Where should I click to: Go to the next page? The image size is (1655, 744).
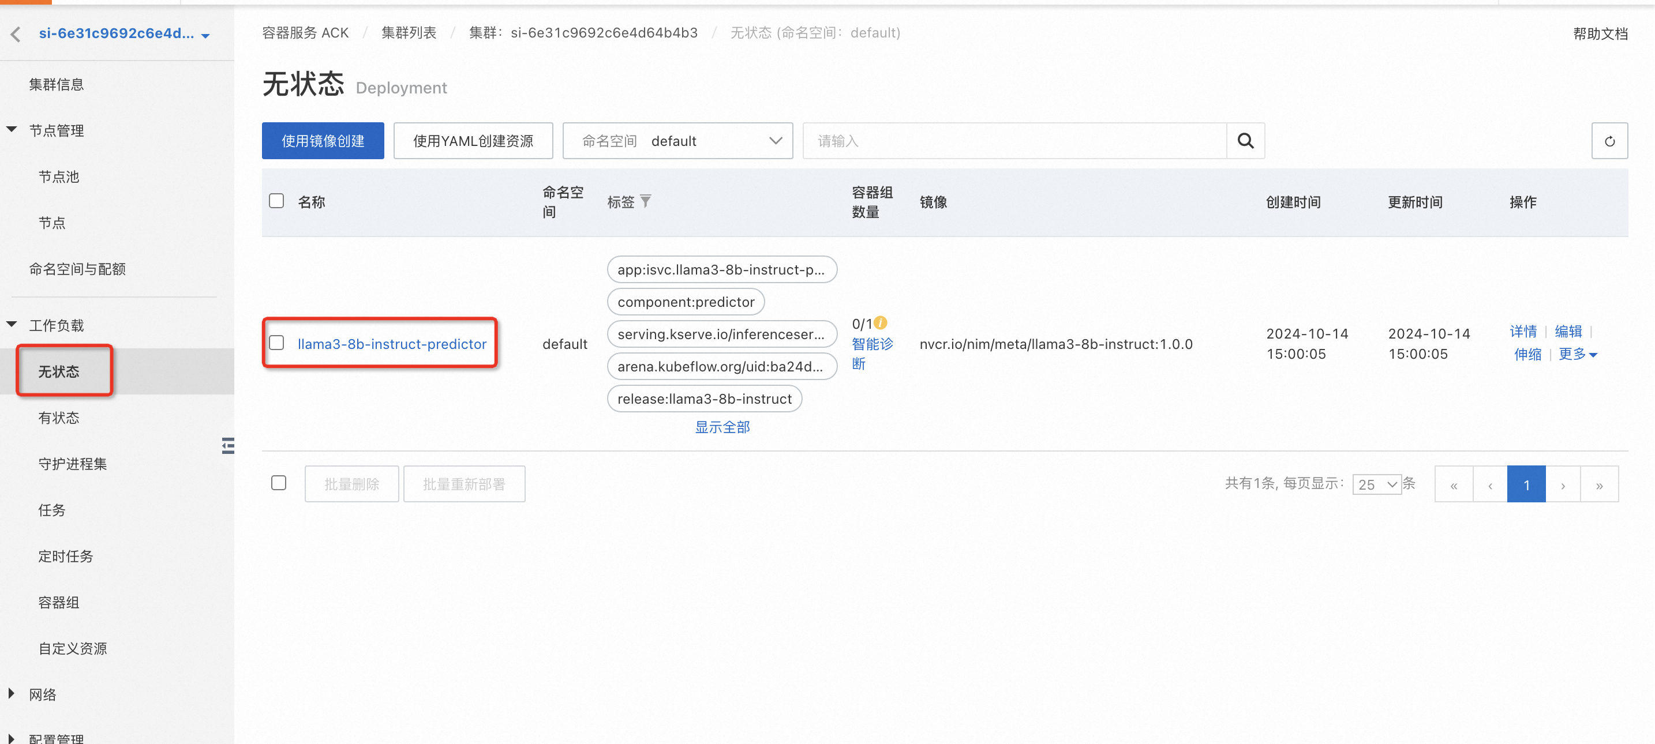pos(1563,484)
